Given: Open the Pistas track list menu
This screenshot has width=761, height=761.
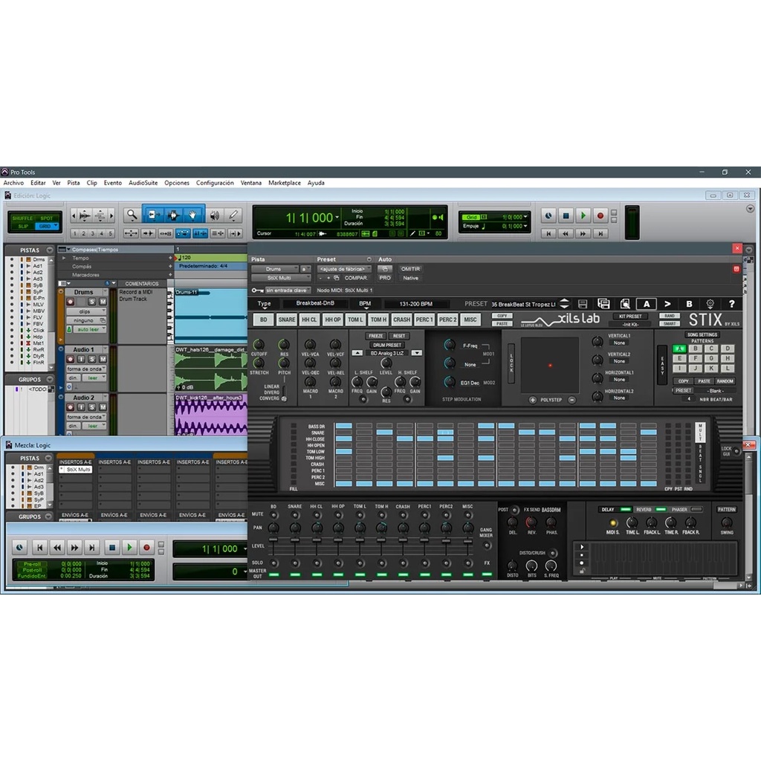Looking at the screenshot, I should [50, 250].
